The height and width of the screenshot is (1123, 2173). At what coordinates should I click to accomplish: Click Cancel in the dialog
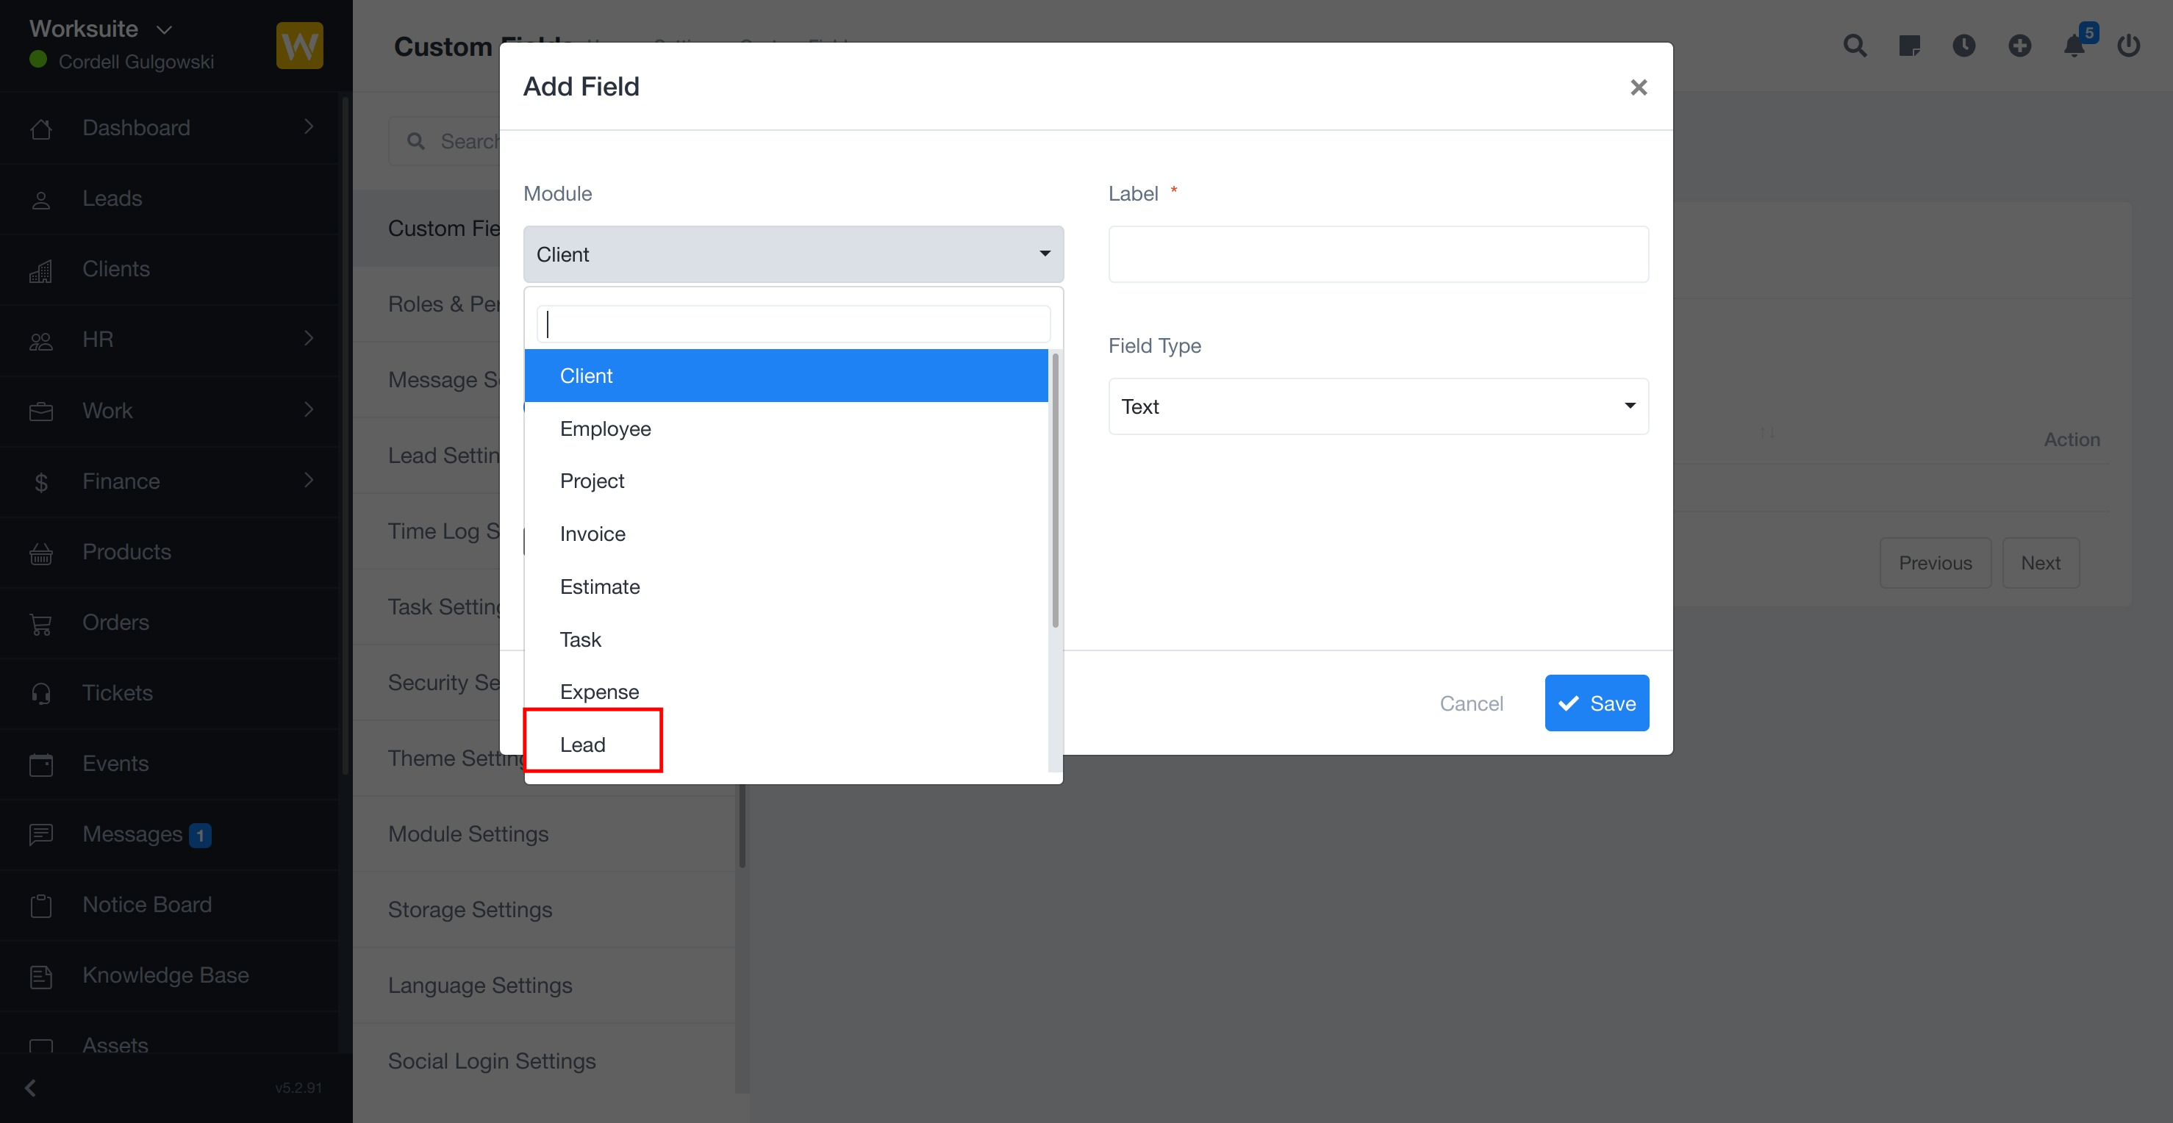tap(1471, 703)
